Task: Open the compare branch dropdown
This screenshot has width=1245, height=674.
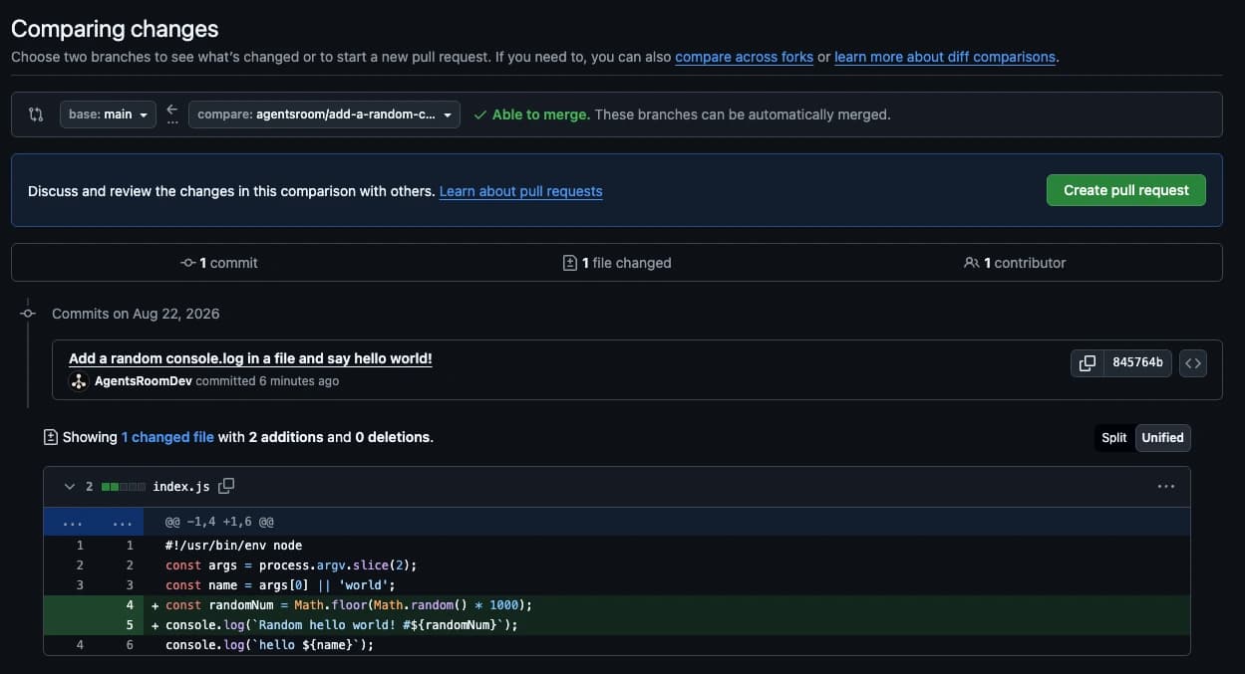Action: tap(324, 114)
